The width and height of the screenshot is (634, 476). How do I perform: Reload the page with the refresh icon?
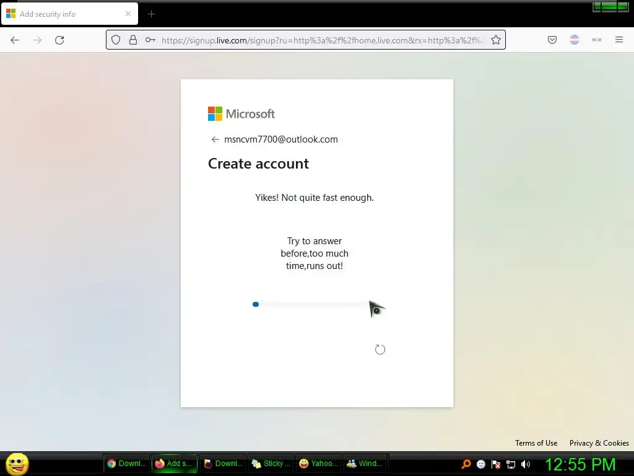(59, 40)
